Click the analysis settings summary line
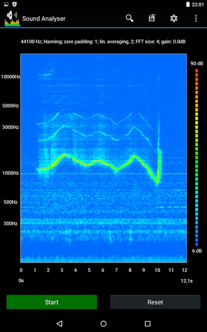This screenshot has width=207, height=332. coord(103,41)
